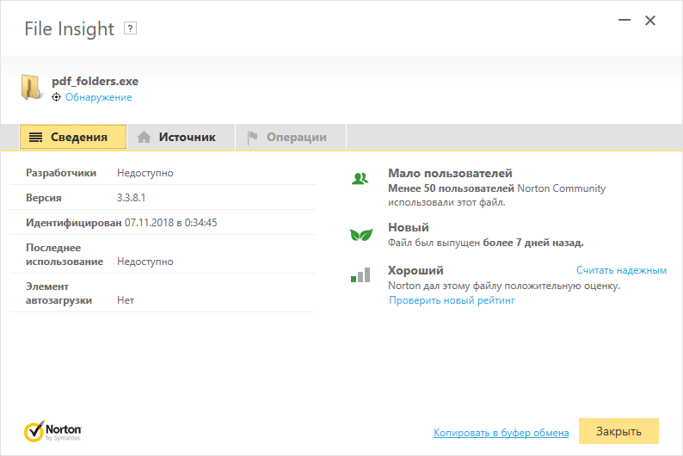The height and width of the screenshot is (456, 683).
Task: Click the Мало пользователей heading
Action: click(450, 173)
